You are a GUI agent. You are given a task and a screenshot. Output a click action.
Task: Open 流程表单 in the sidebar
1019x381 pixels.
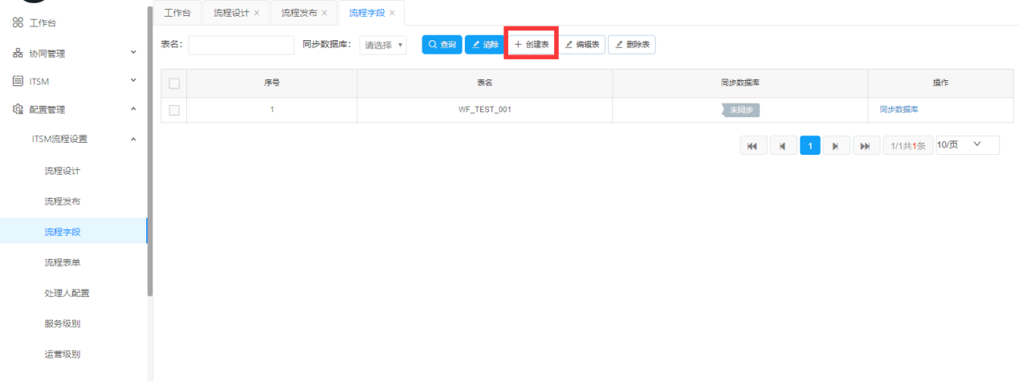(x=63, y=262)
